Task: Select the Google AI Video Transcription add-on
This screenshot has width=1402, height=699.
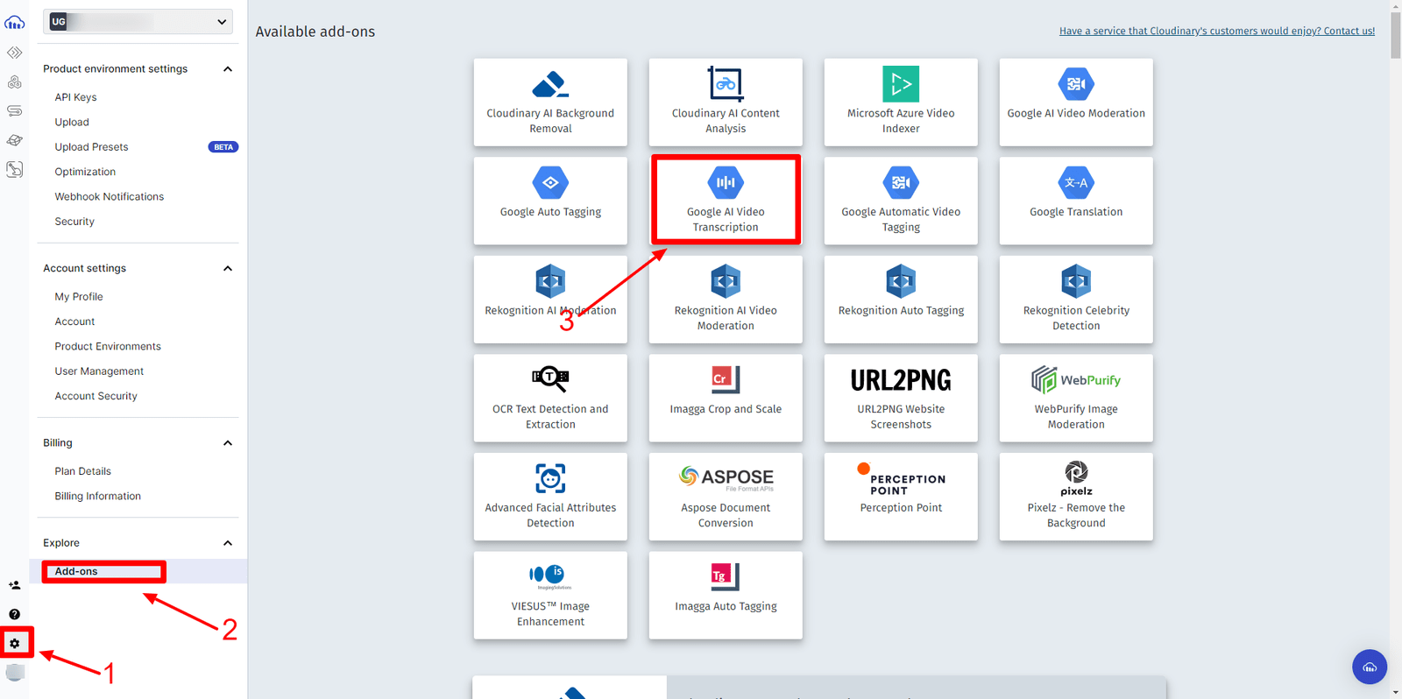Action: pos(726,201)
